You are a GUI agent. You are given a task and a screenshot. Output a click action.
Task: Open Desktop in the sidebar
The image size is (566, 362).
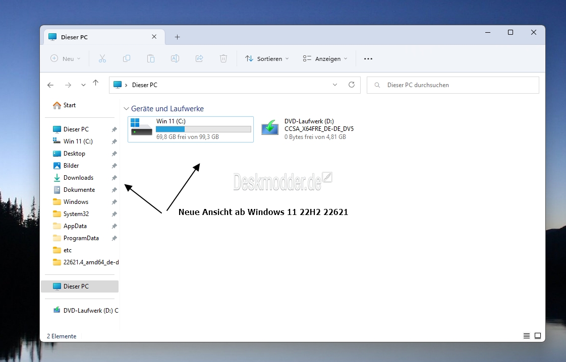[69, 154]
